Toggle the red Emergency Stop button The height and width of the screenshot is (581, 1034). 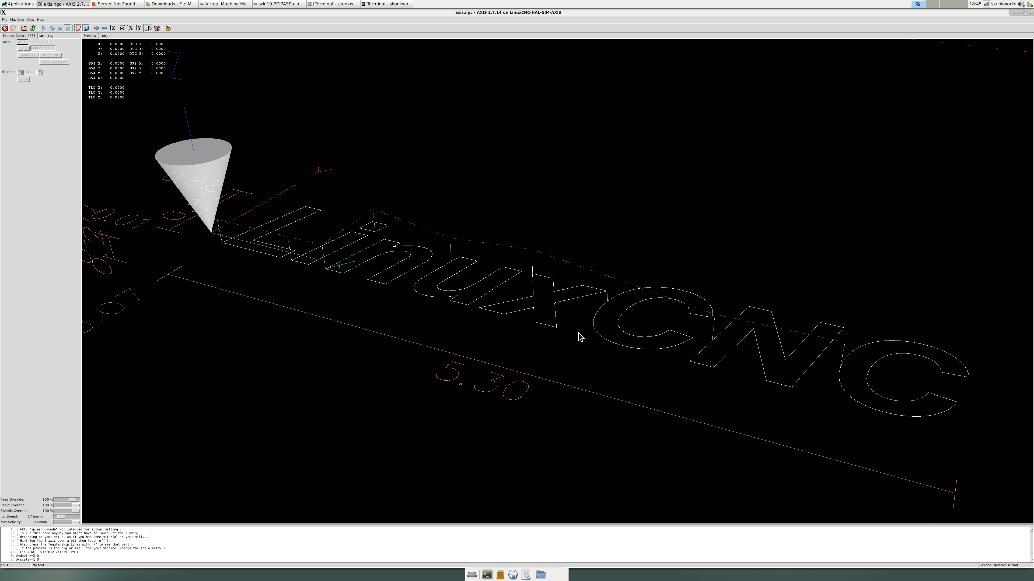(x=5, y=28)
